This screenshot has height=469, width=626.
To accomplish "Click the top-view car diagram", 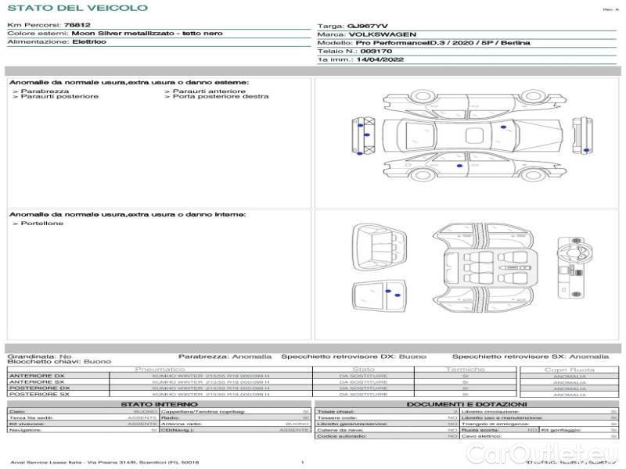I will tap(468, 136).
